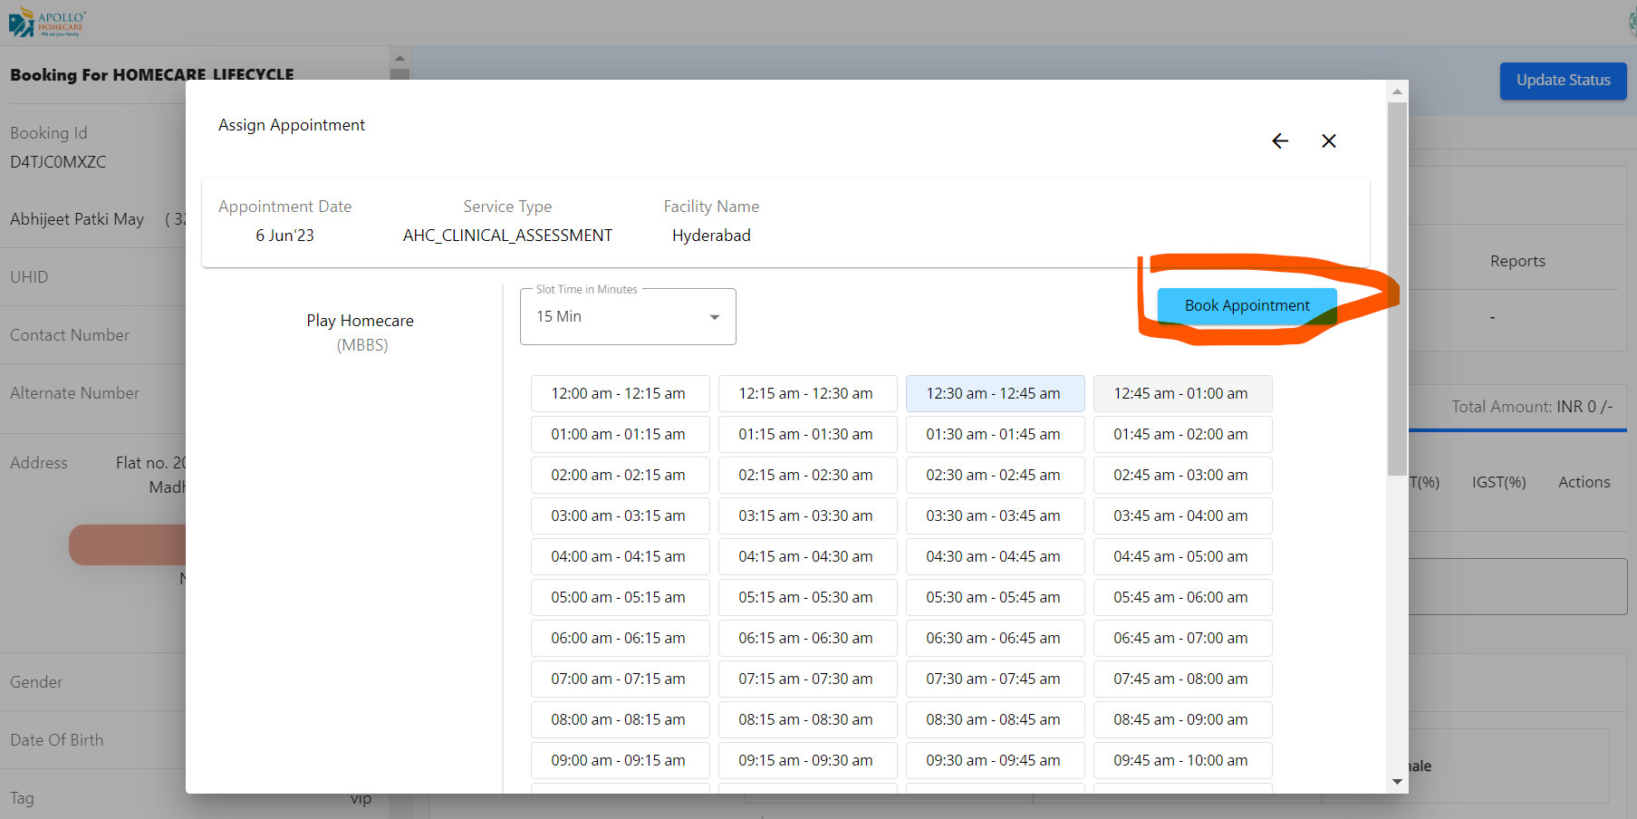Click the dialog vertical scrollbar thumb
The image size is (1637, 819).
pyautogui.click(x=1397, y=288)
